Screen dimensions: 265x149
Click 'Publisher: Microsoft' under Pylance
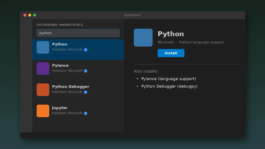coord(67,71)
